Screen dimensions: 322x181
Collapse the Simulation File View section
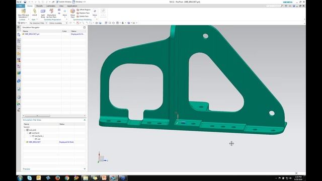pos(85,120)
